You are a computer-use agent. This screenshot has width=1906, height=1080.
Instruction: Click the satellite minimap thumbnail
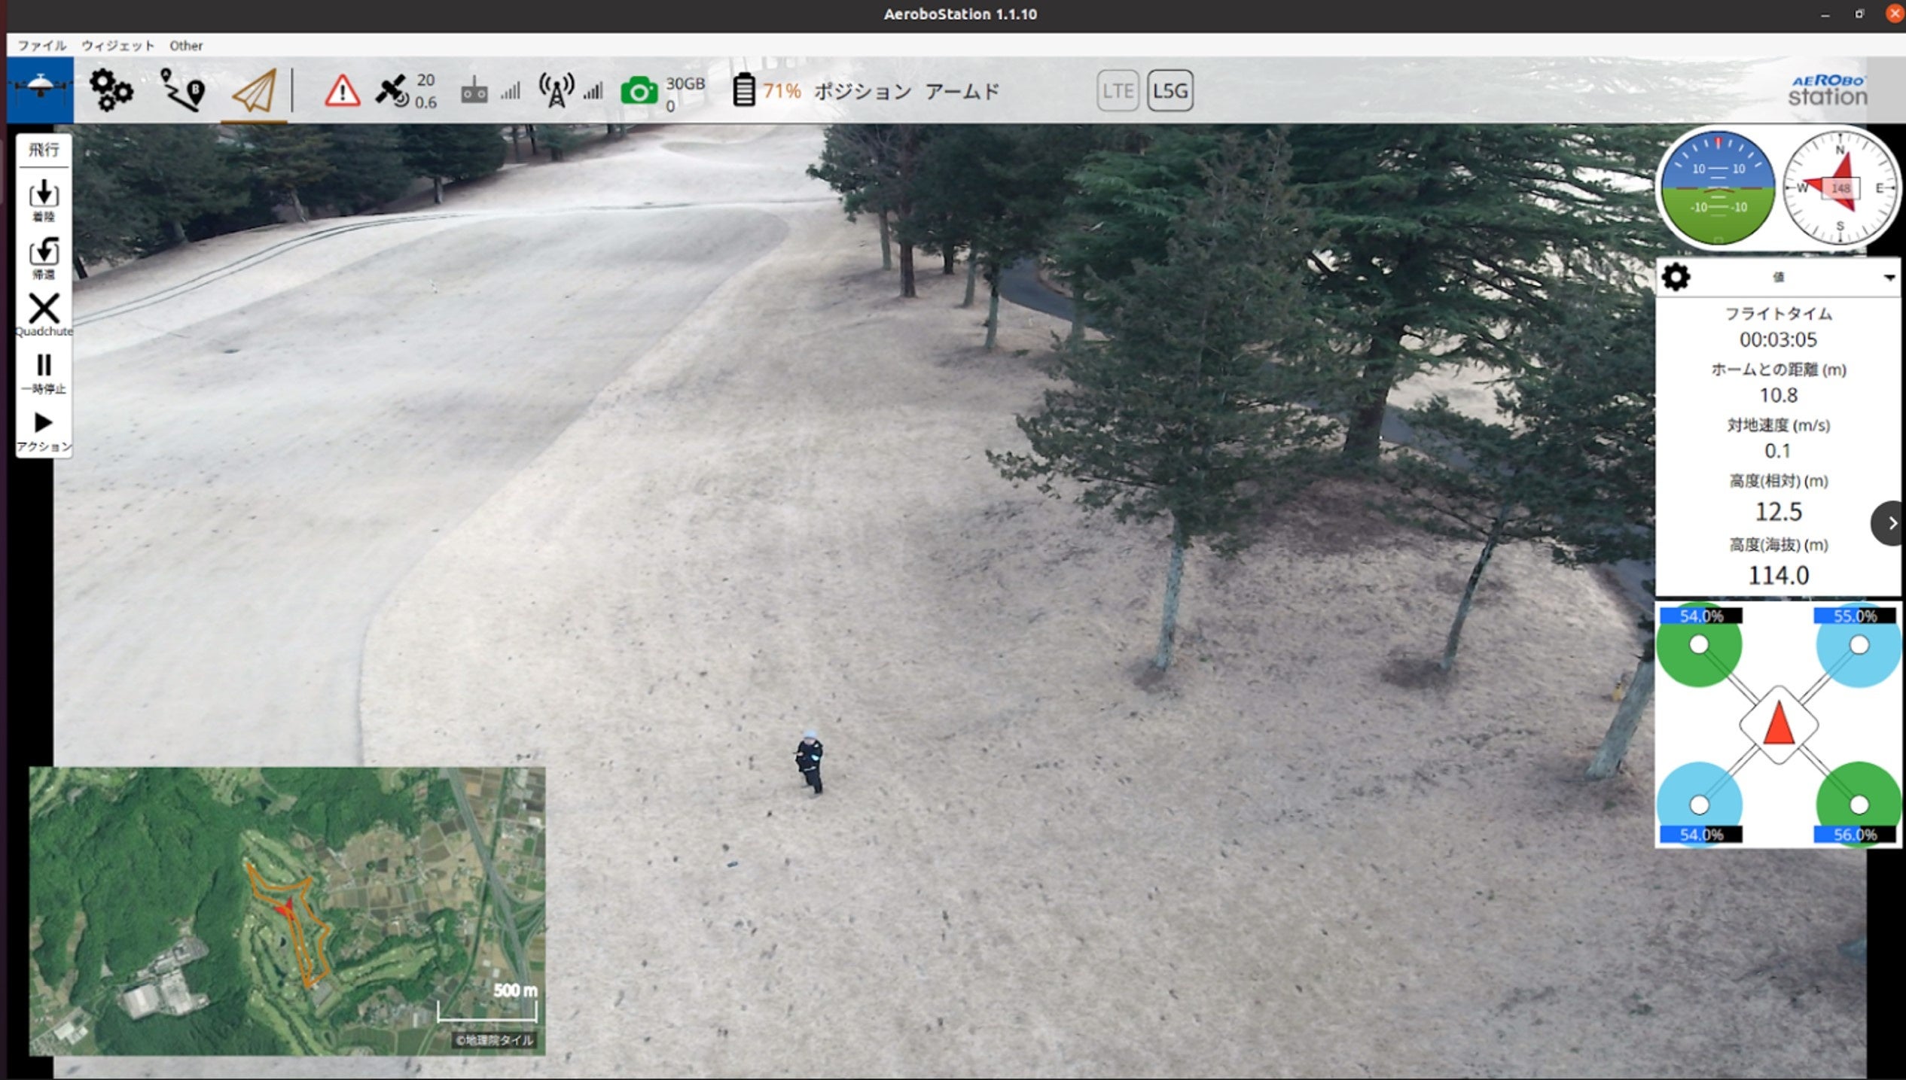pyautogui.click(x=287, y=910)
